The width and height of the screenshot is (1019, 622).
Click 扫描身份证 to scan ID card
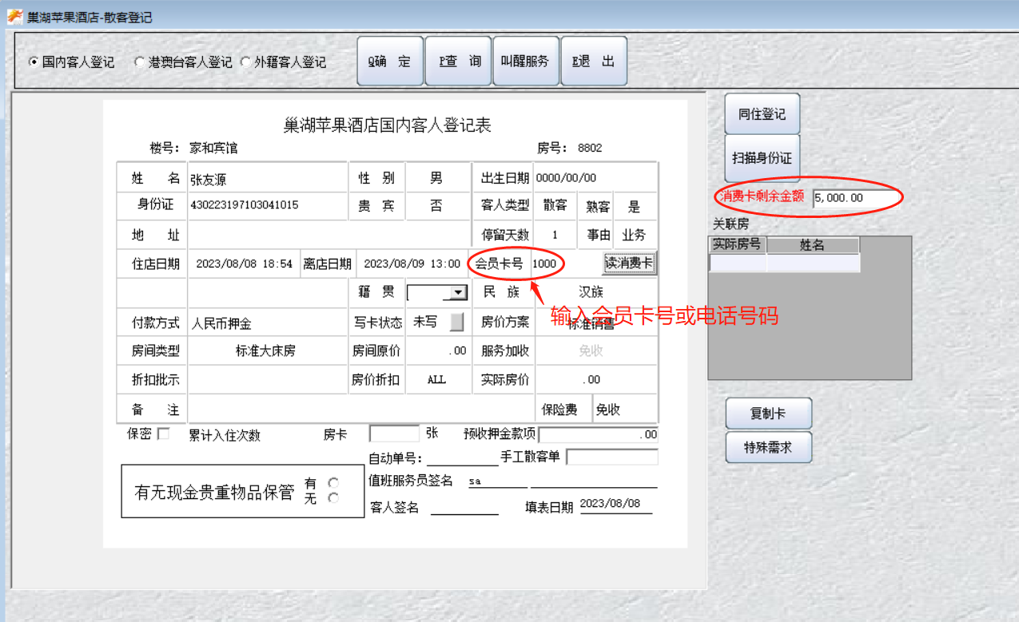point(762,157)
